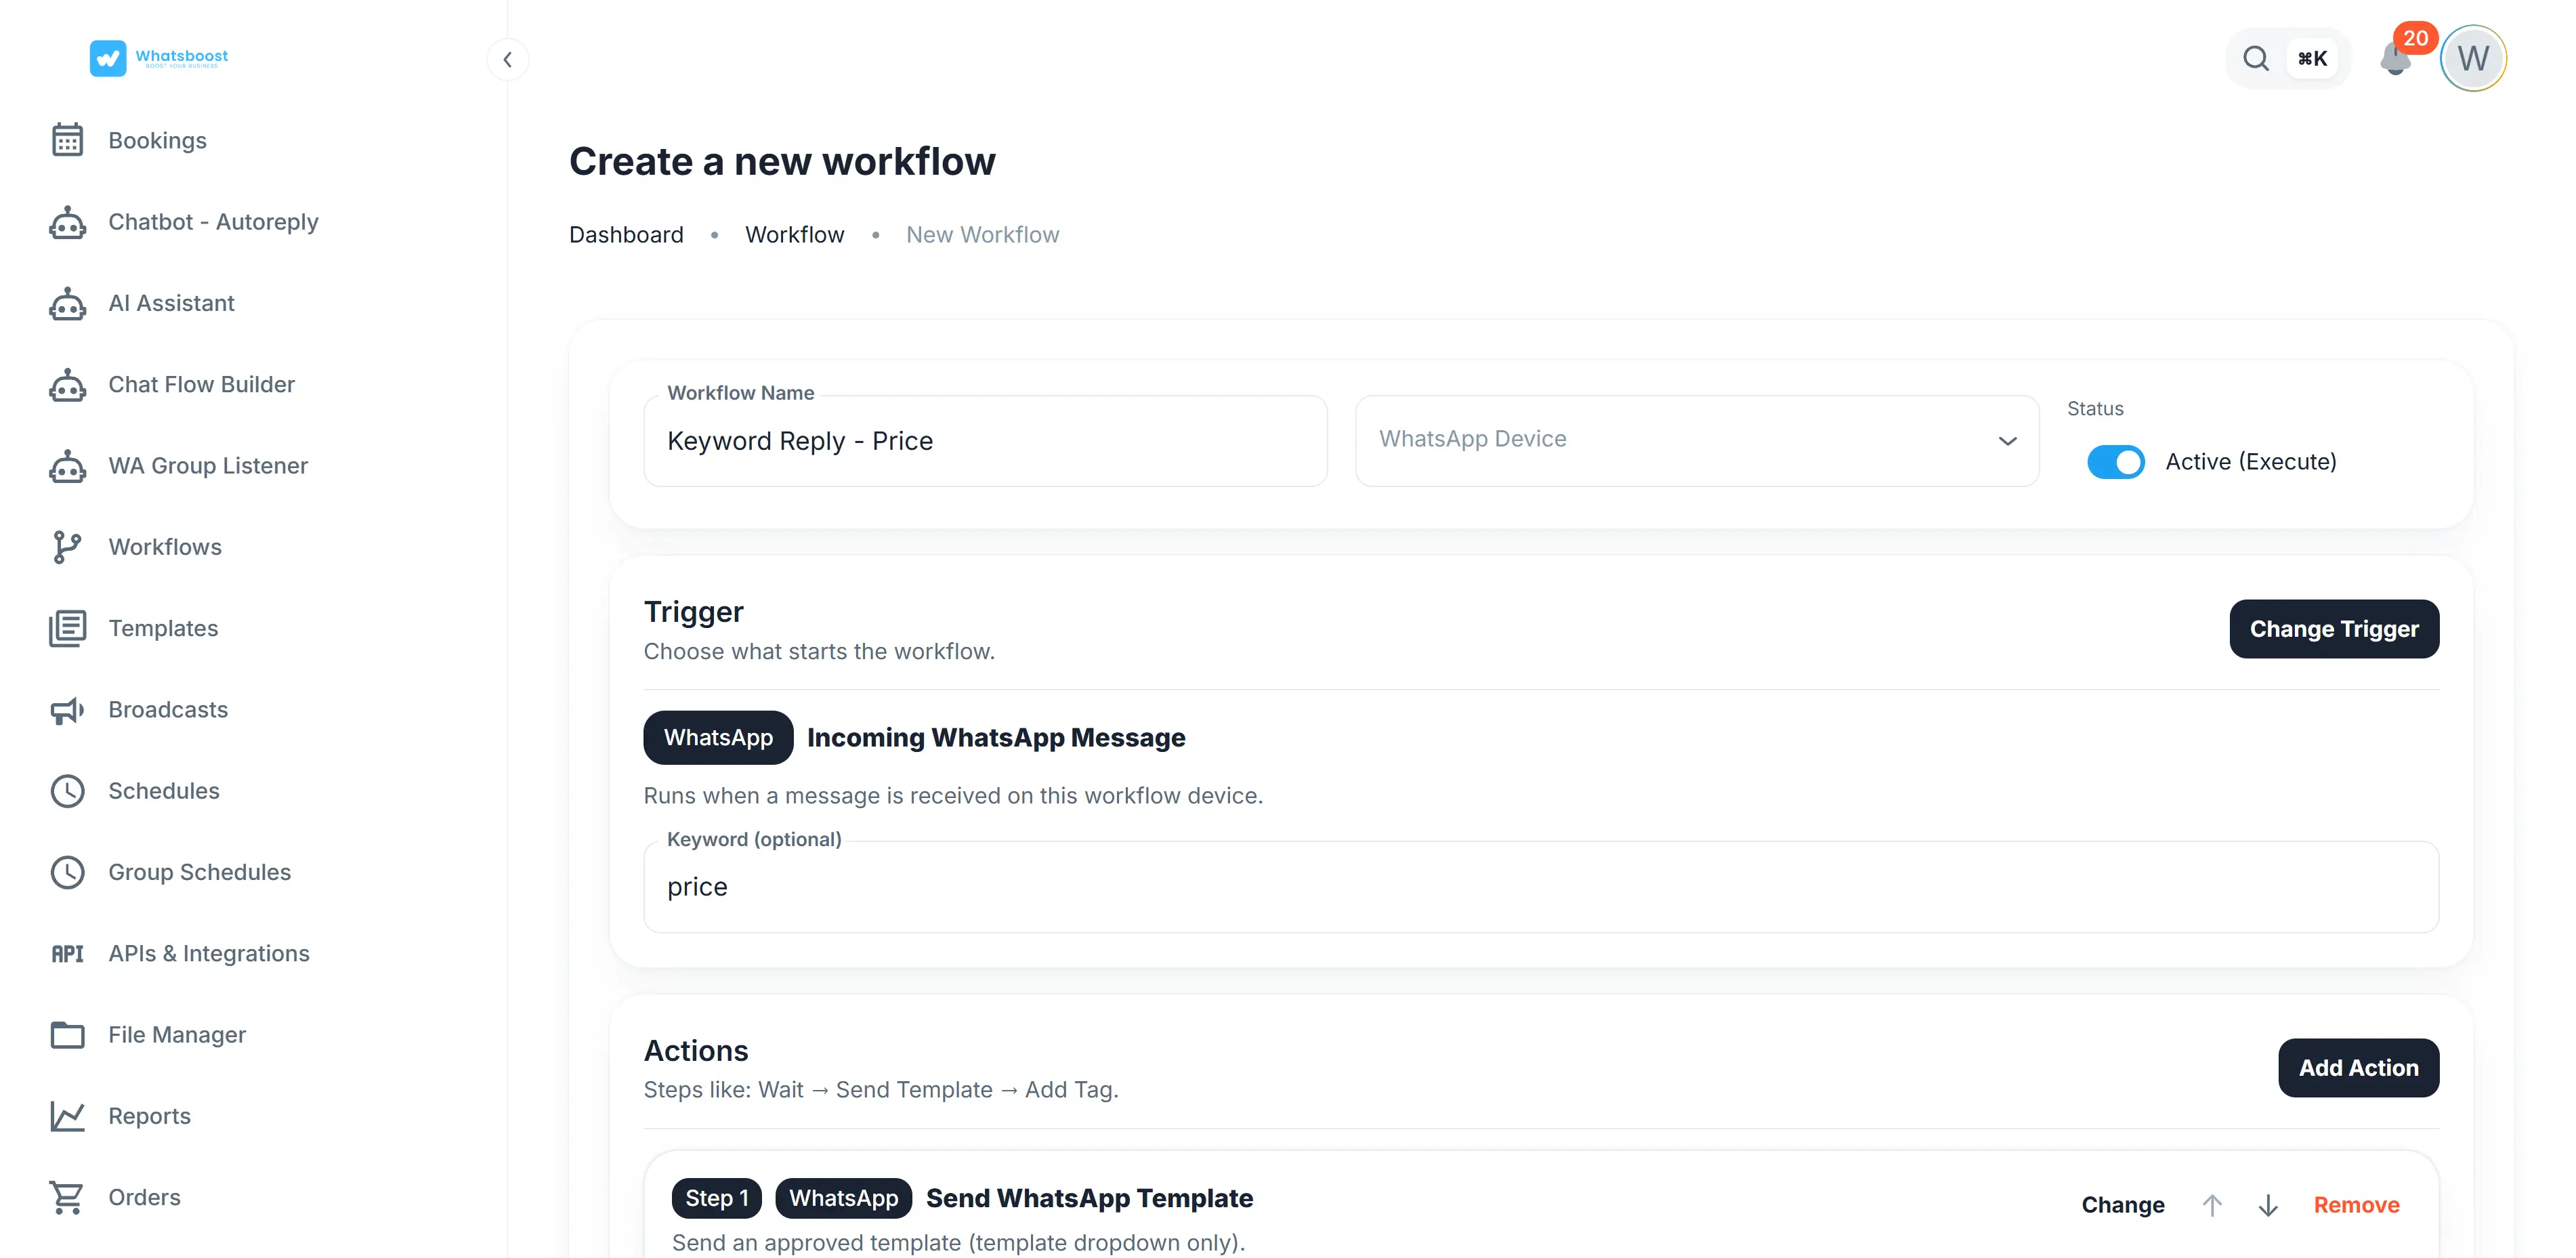Click the Step 1 WhatsApp badge
Screen dimensions: 2576x1258
point(843,1198)
